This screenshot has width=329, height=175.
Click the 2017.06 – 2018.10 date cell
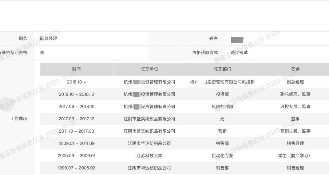[x=76, y=107]
